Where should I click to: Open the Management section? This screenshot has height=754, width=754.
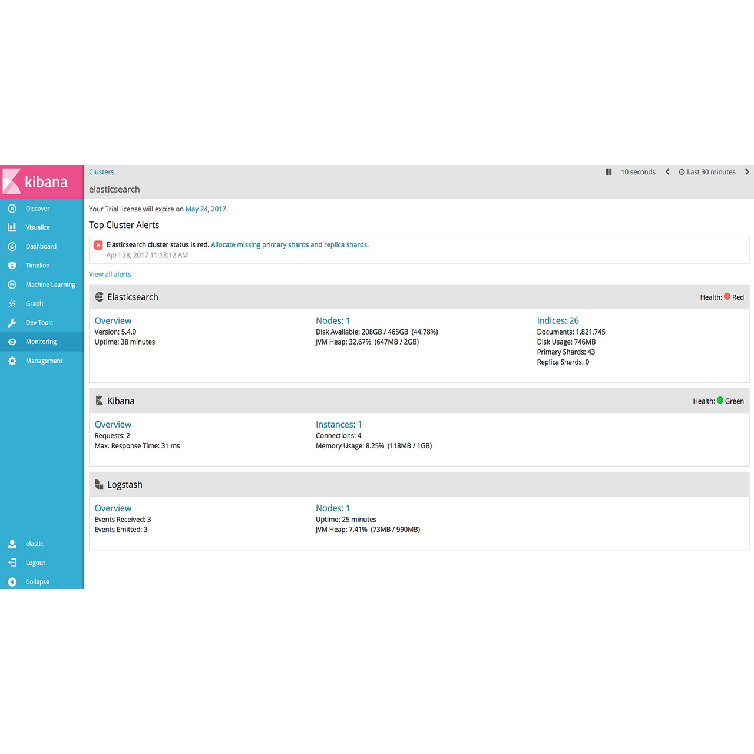point(44,361)
